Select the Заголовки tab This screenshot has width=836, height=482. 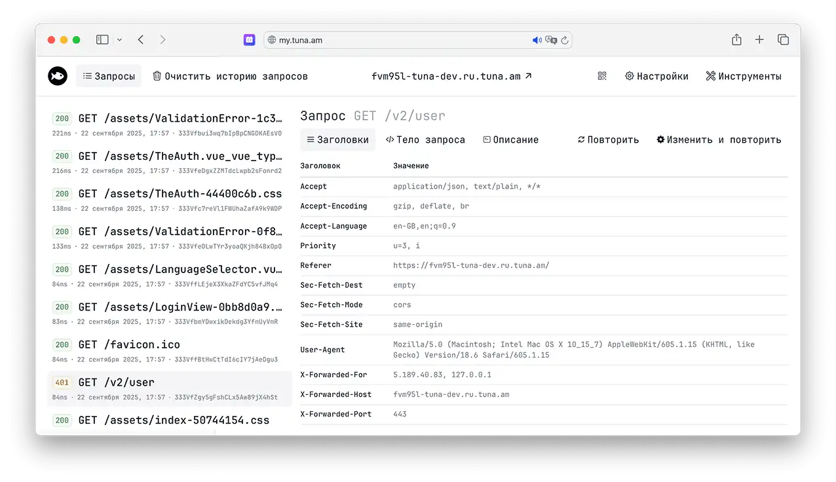click(337, 139)
